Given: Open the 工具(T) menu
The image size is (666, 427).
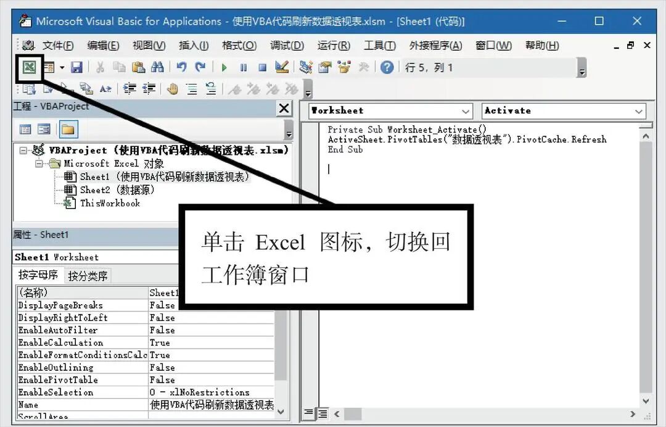Looking at the screenshot, I should pyautogui.click(x=380, y=46).
